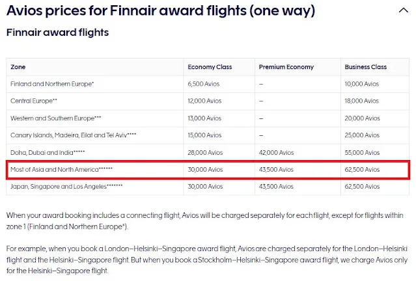Click the 42,000 Avios premium economy price
Image resolution: width=416 pixels, height=281 pixels.
point(276,153)
